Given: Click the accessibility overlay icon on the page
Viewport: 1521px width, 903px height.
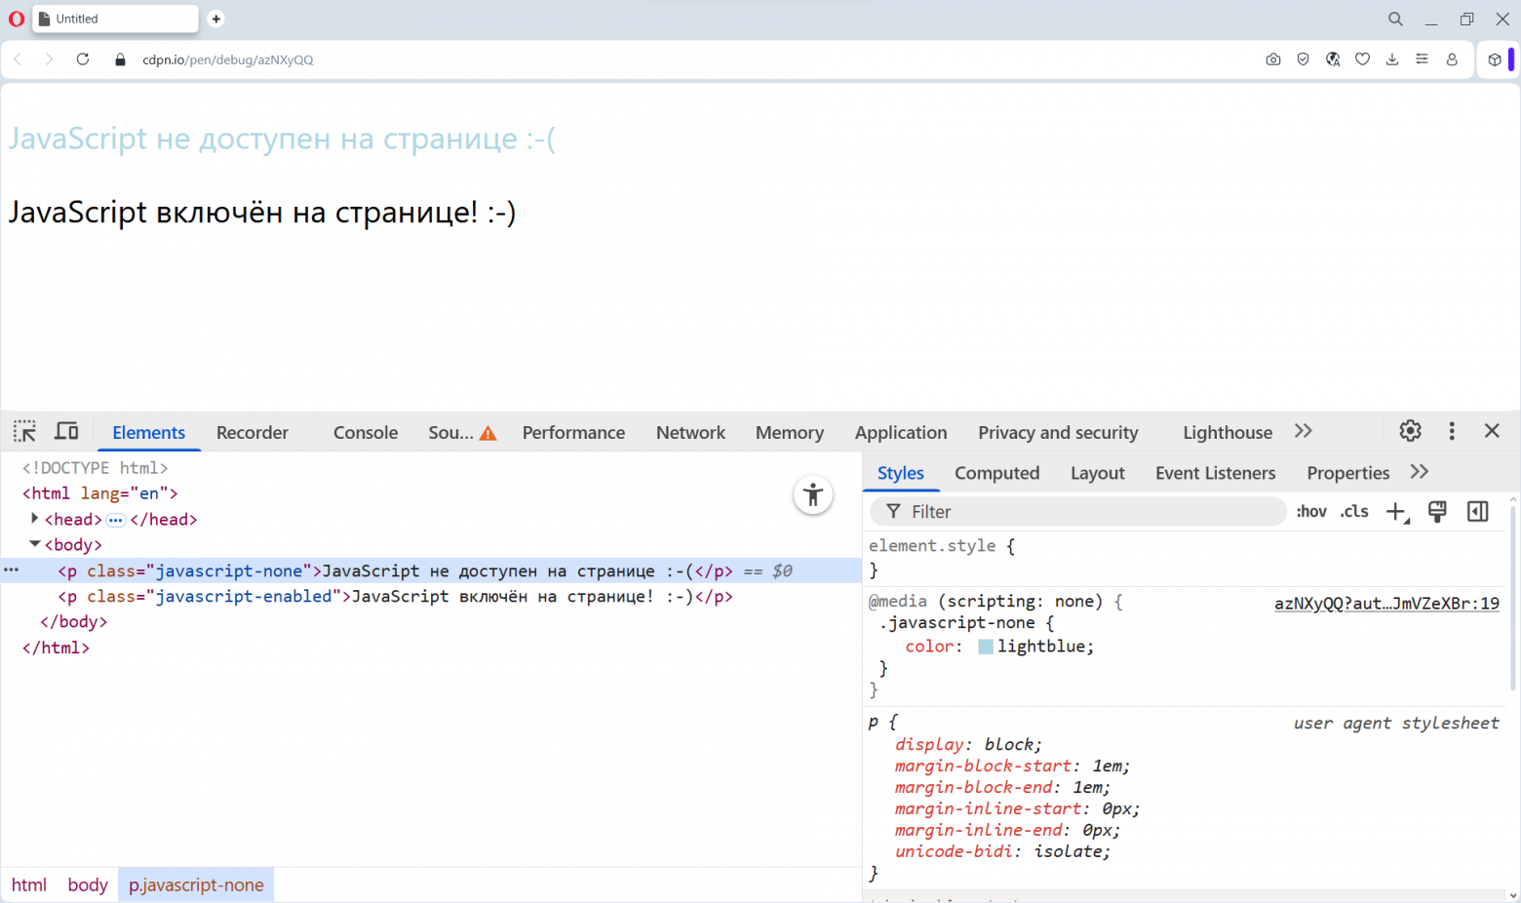Looking at the screenshot, I should coord(813,494).
